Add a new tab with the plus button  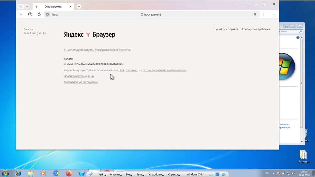[x=79, y=7]
